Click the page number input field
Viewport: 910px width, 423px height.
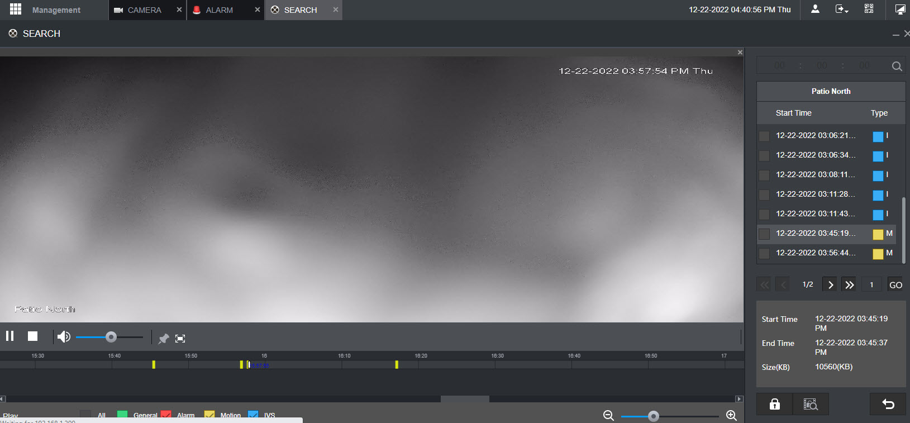871,284
